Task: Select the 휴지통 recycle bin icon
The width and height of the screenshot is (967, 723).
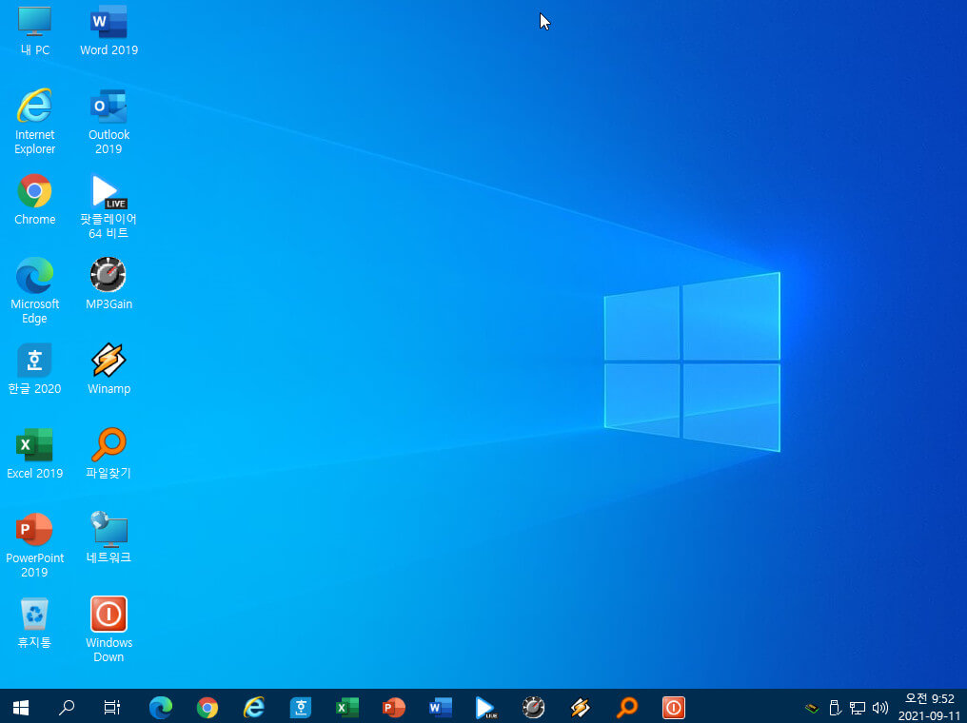Action: pyautogui.click(x=34, y=622)
